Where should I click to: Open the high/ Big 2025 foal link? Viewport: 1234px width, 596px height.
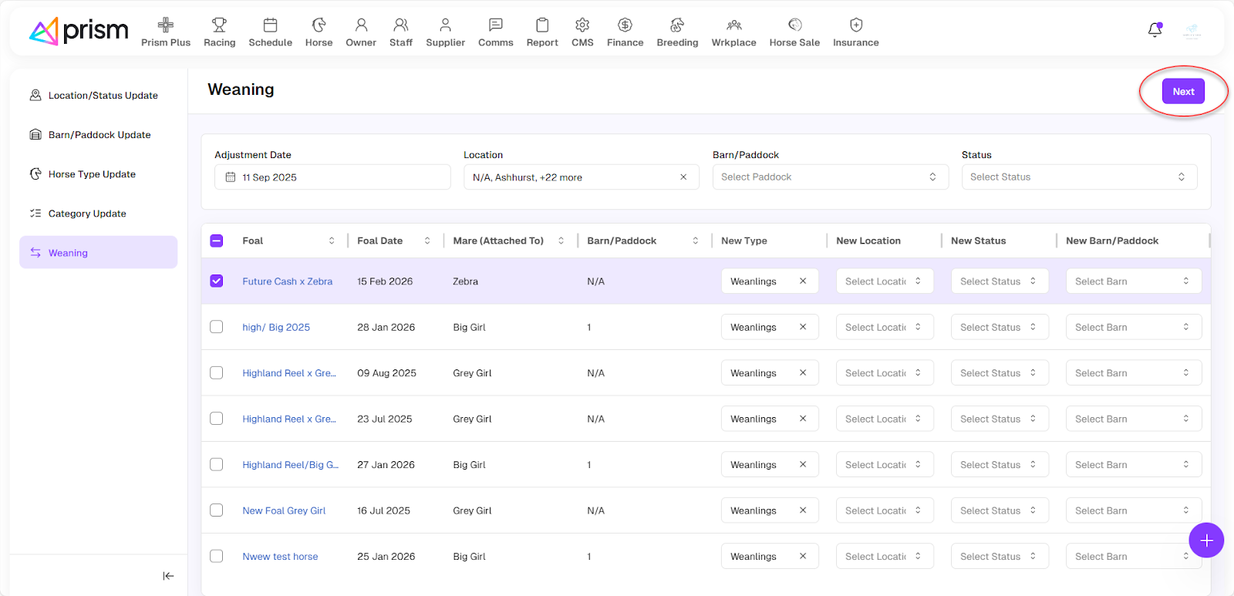click(276, 328)
